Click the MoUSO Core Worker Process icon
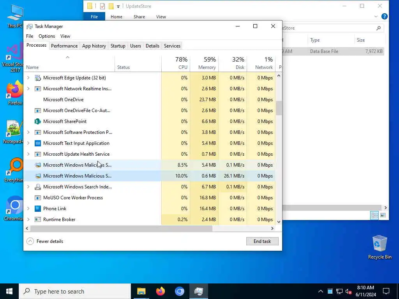The height and width of the screenshot is (299, 399). tap(38, 198)
